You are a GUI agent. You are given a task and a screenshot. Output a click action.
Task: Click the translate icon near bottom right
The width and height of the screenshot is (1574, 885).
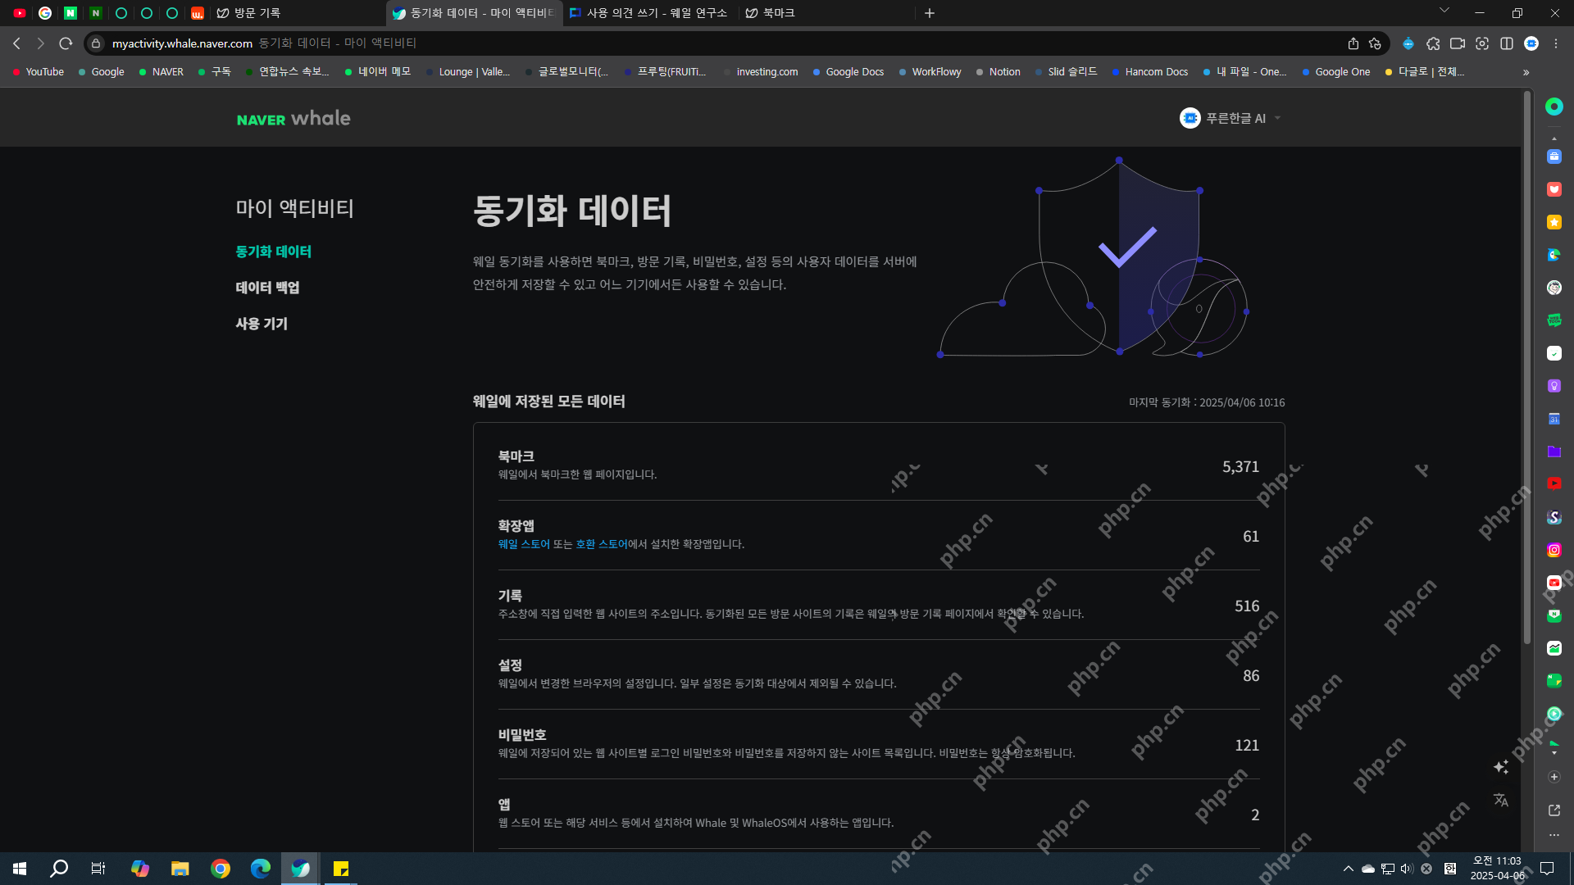click(x=1501, y=800)
